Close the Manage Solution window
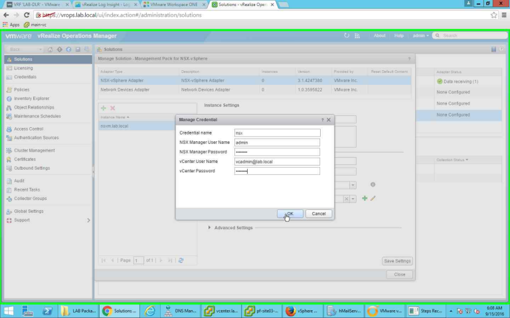510x318 pixels. [x=399, y=274]
